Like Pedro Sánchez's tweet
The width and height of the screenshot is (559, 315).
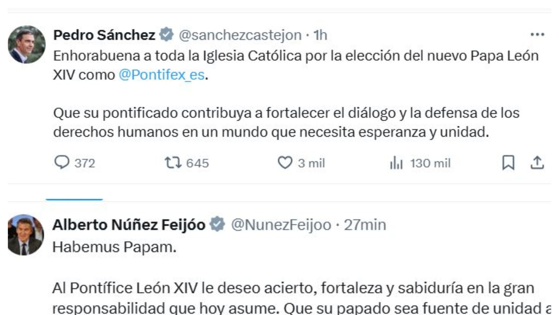pyautogui.click(x=285, y=162)
